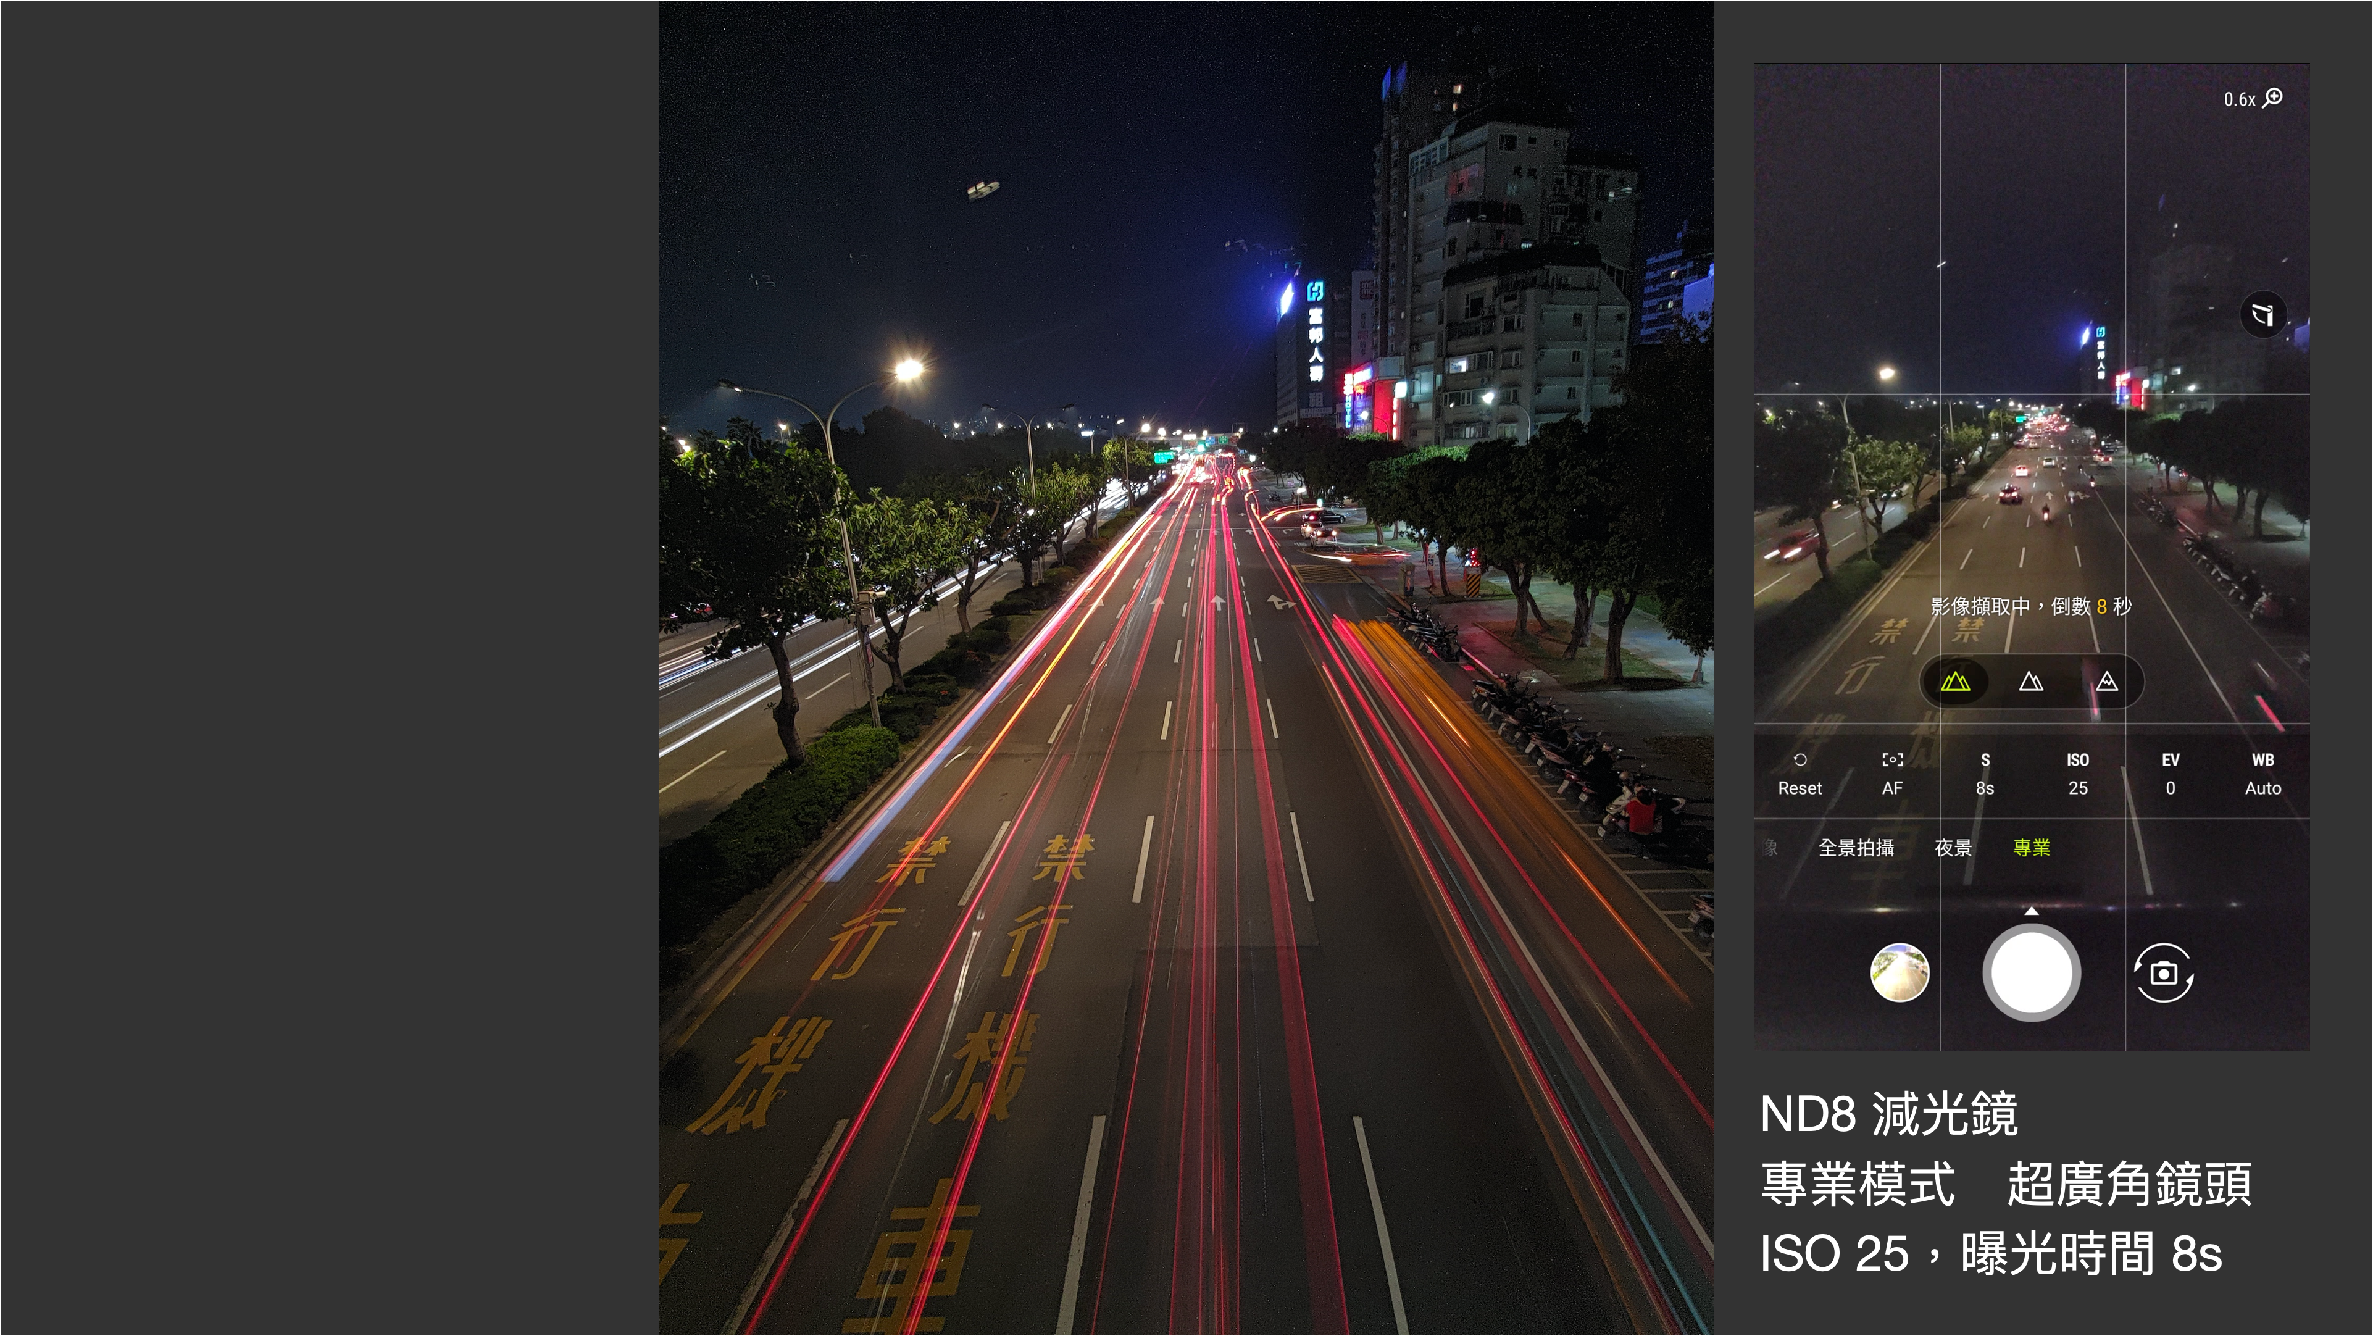
Task: Switch to the 全景拍攝 panorama mode
Action: 1855,848
